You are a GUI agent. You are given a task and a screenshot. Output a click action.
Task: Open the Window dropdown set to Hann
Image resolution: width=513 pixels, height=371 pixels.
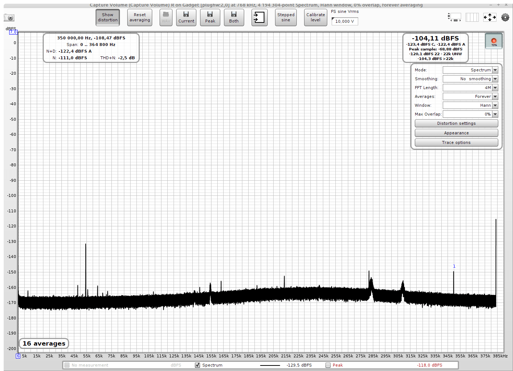(x=470, y=105)
